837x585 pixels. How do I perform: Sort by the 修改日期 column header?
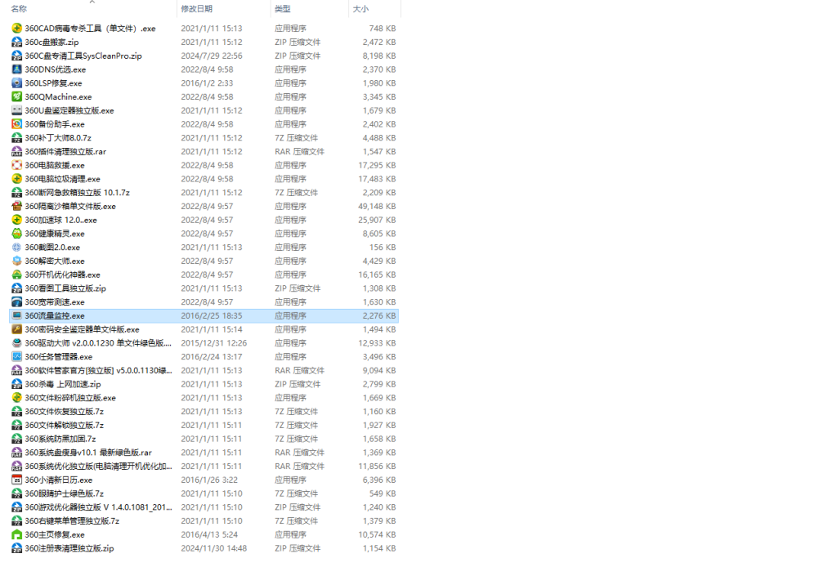[x=196, y=9]
